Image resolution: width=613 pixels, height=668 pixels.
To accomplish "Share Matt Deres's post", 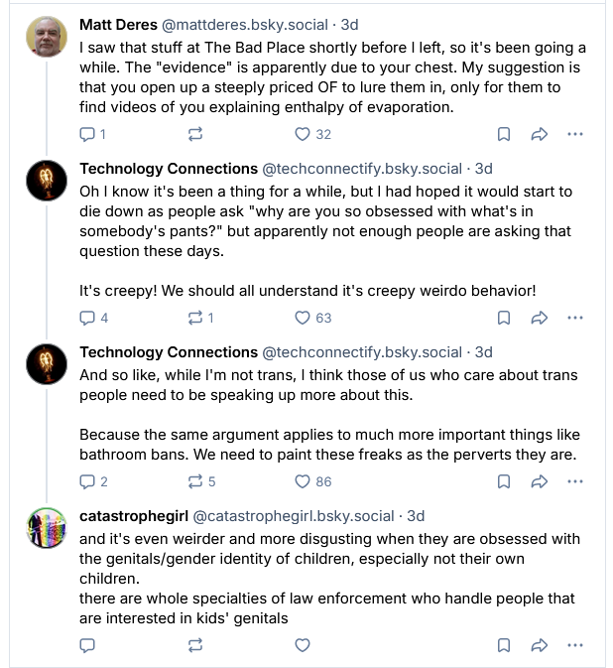I will click(x=540, y=134).
